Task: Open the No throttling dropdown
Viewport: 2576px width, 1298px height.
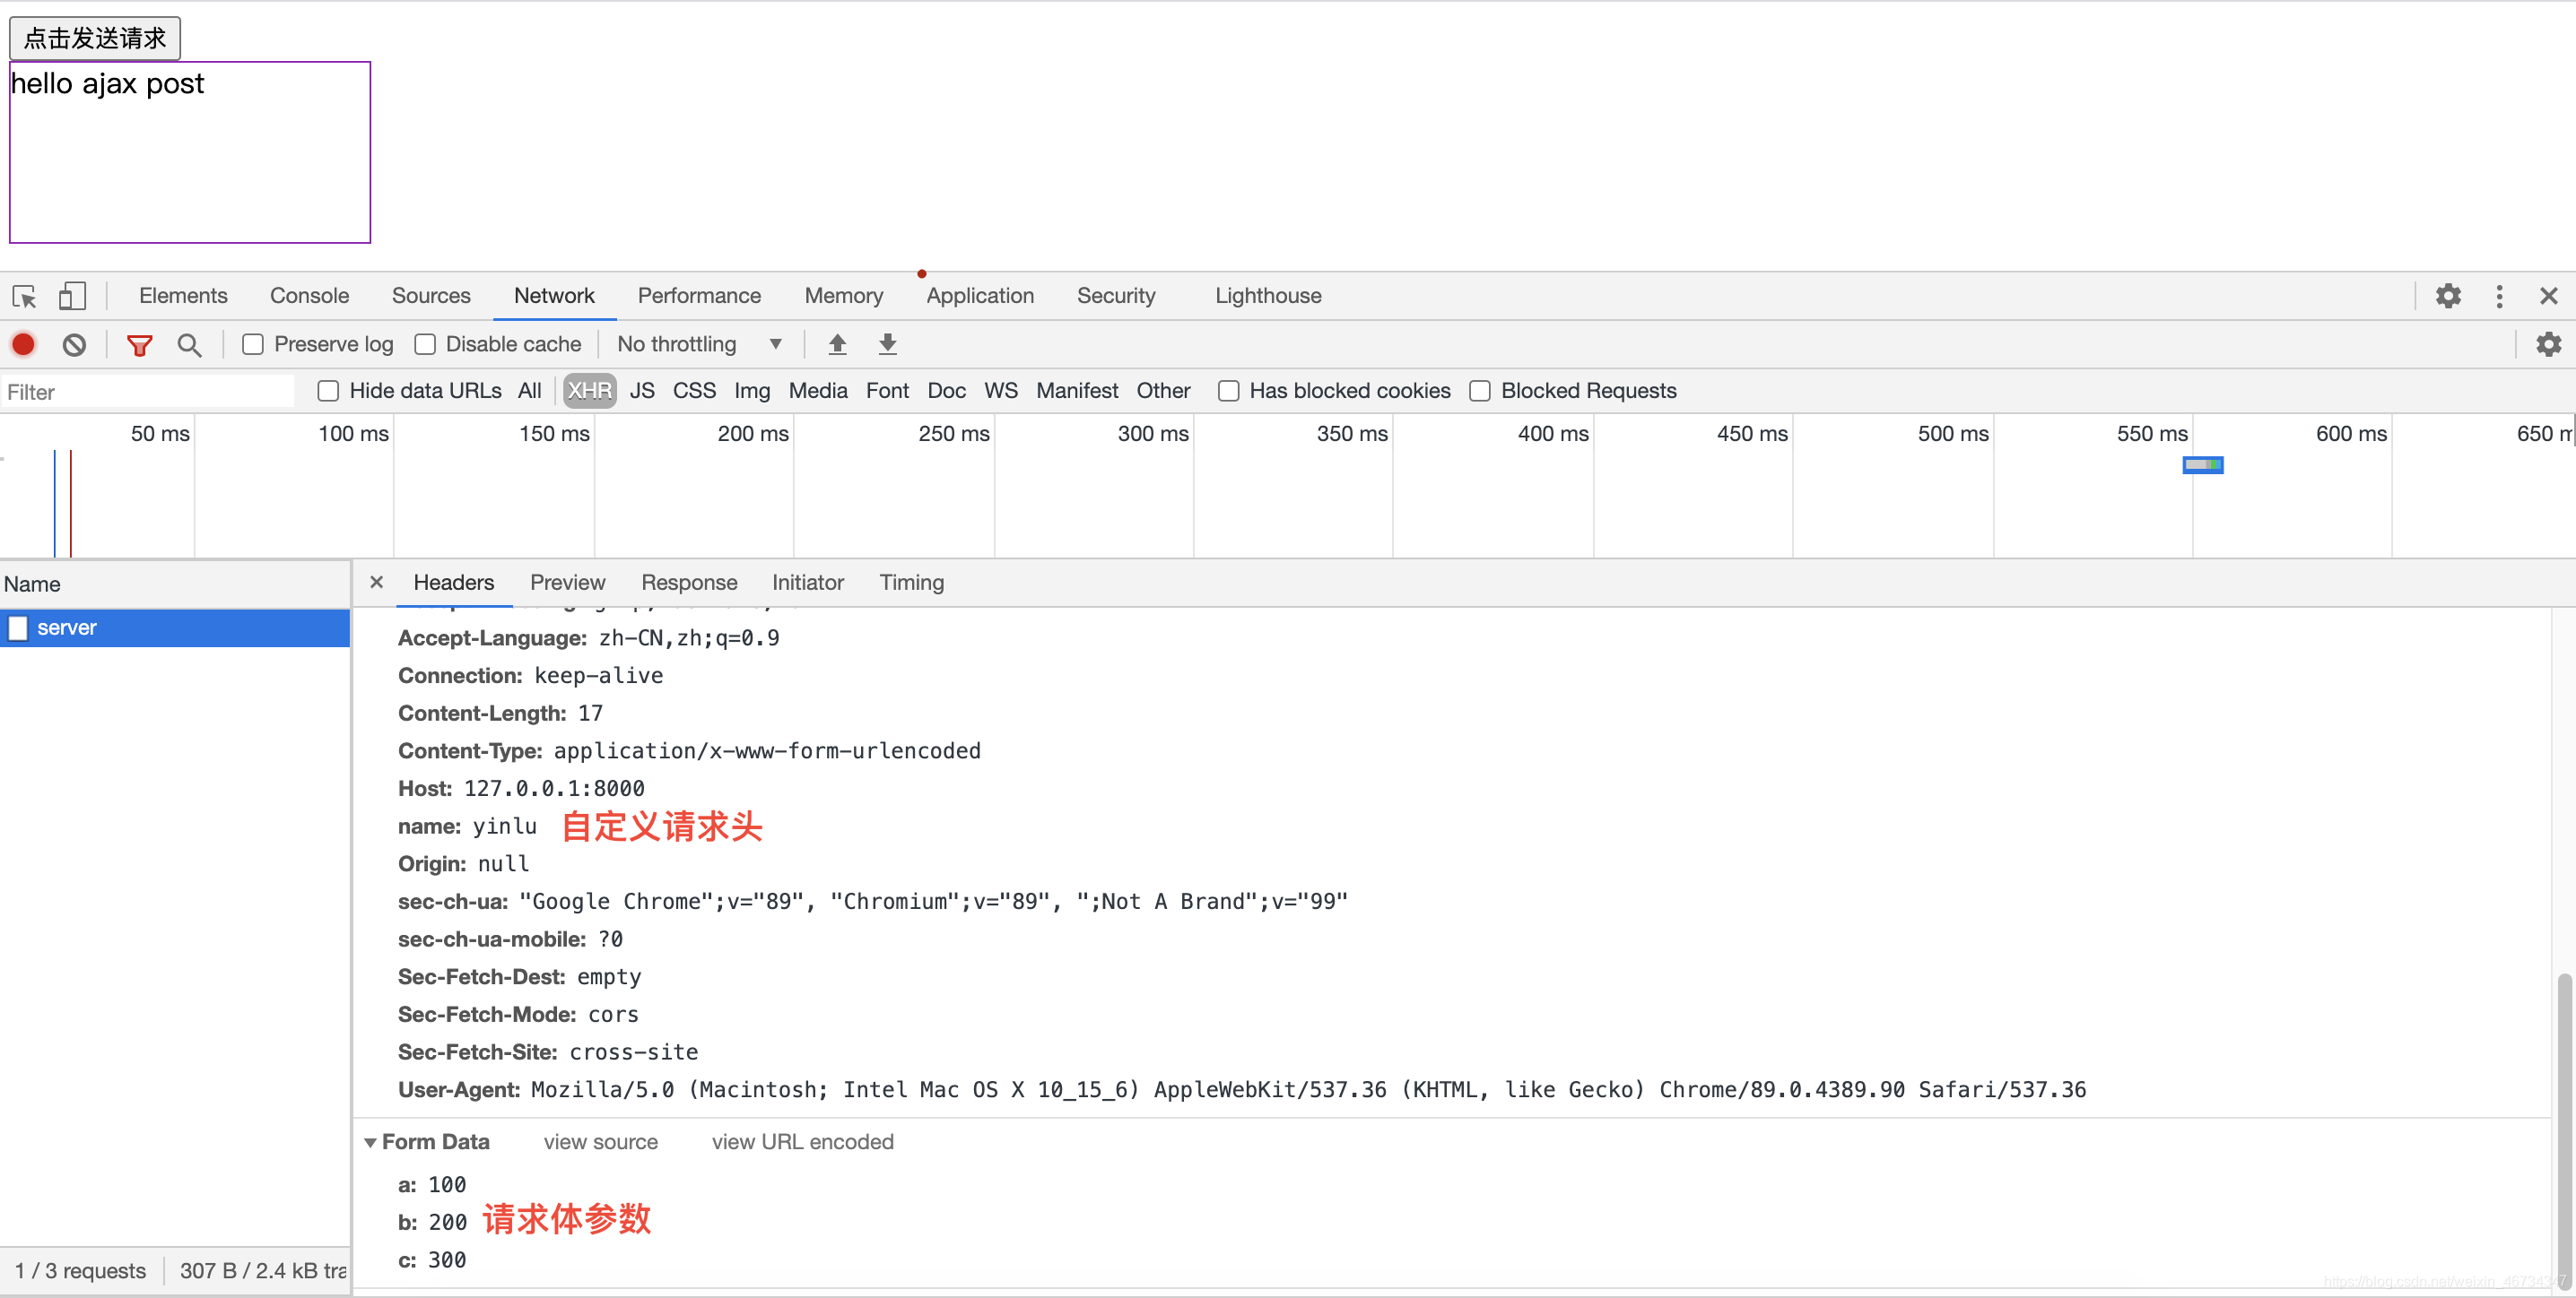Action: [x=699, y=345]
